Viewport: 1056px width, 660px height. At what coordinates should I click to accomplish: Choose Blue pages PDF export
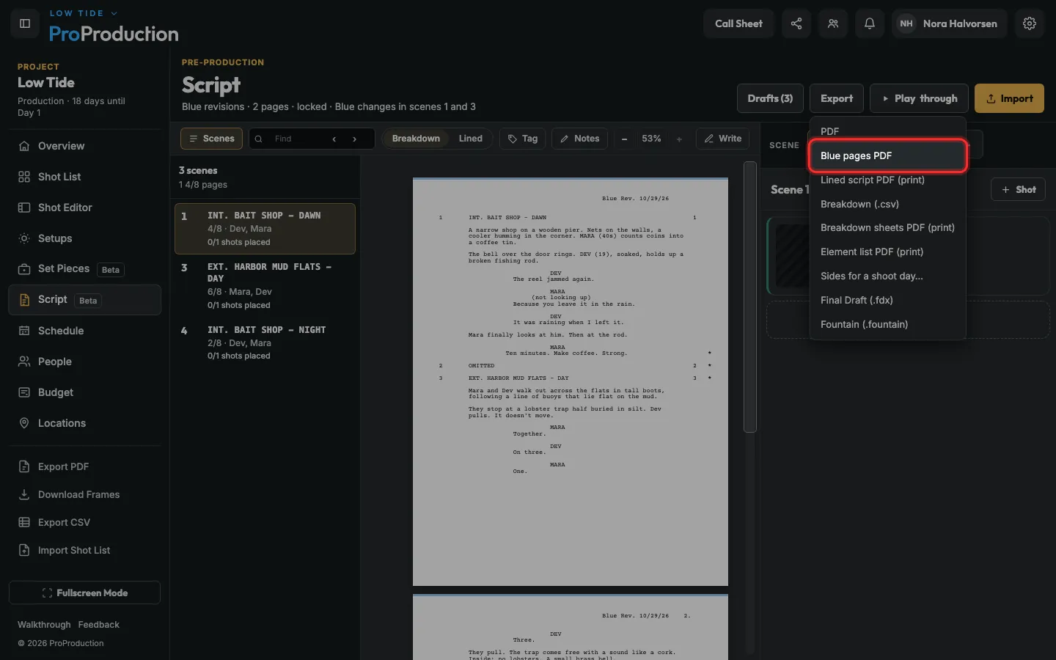coord(888,155)
